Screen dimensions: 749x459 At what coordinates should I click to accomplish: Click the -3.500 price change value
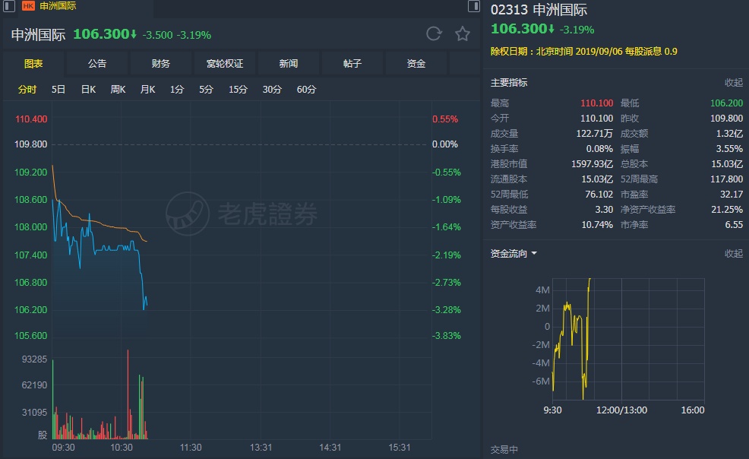(x=158, y=36)
